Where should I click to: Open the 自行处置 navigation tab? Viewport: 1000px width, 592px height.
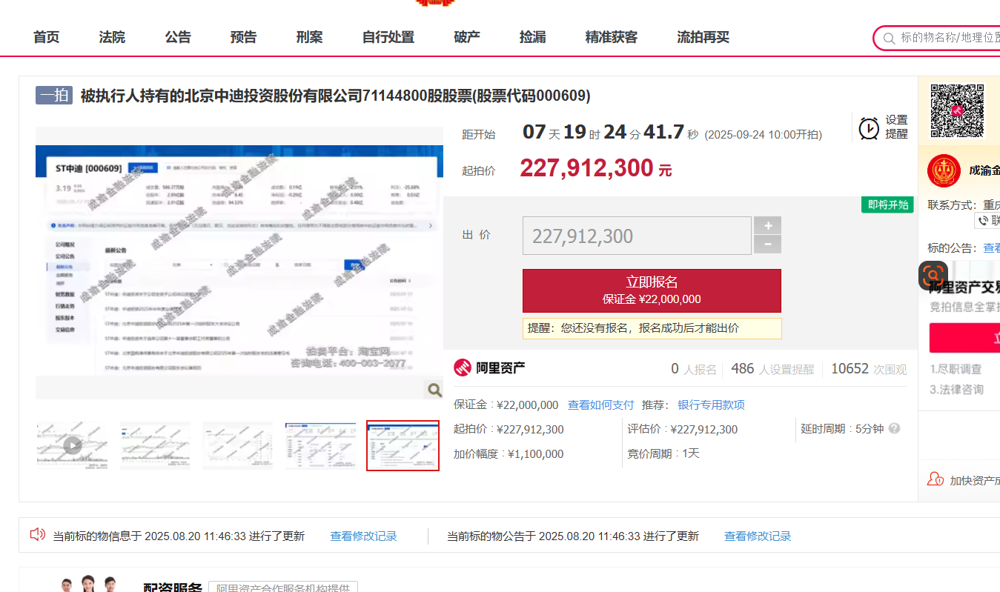(388, 37)
